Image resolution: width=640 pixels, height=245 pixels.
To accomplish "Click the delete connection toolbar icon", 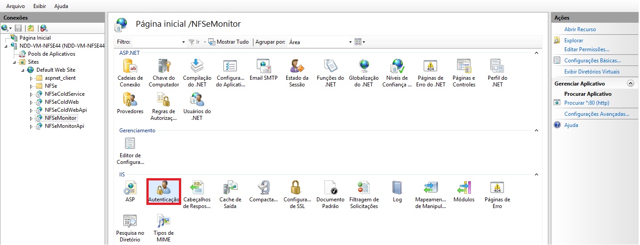I will coord(44,28).
